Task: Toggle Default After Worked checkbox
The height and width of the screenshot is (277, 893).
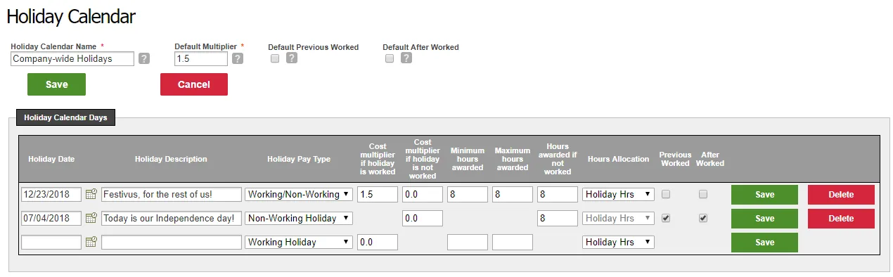Action: pyautogui.click(x=390, y=58)
